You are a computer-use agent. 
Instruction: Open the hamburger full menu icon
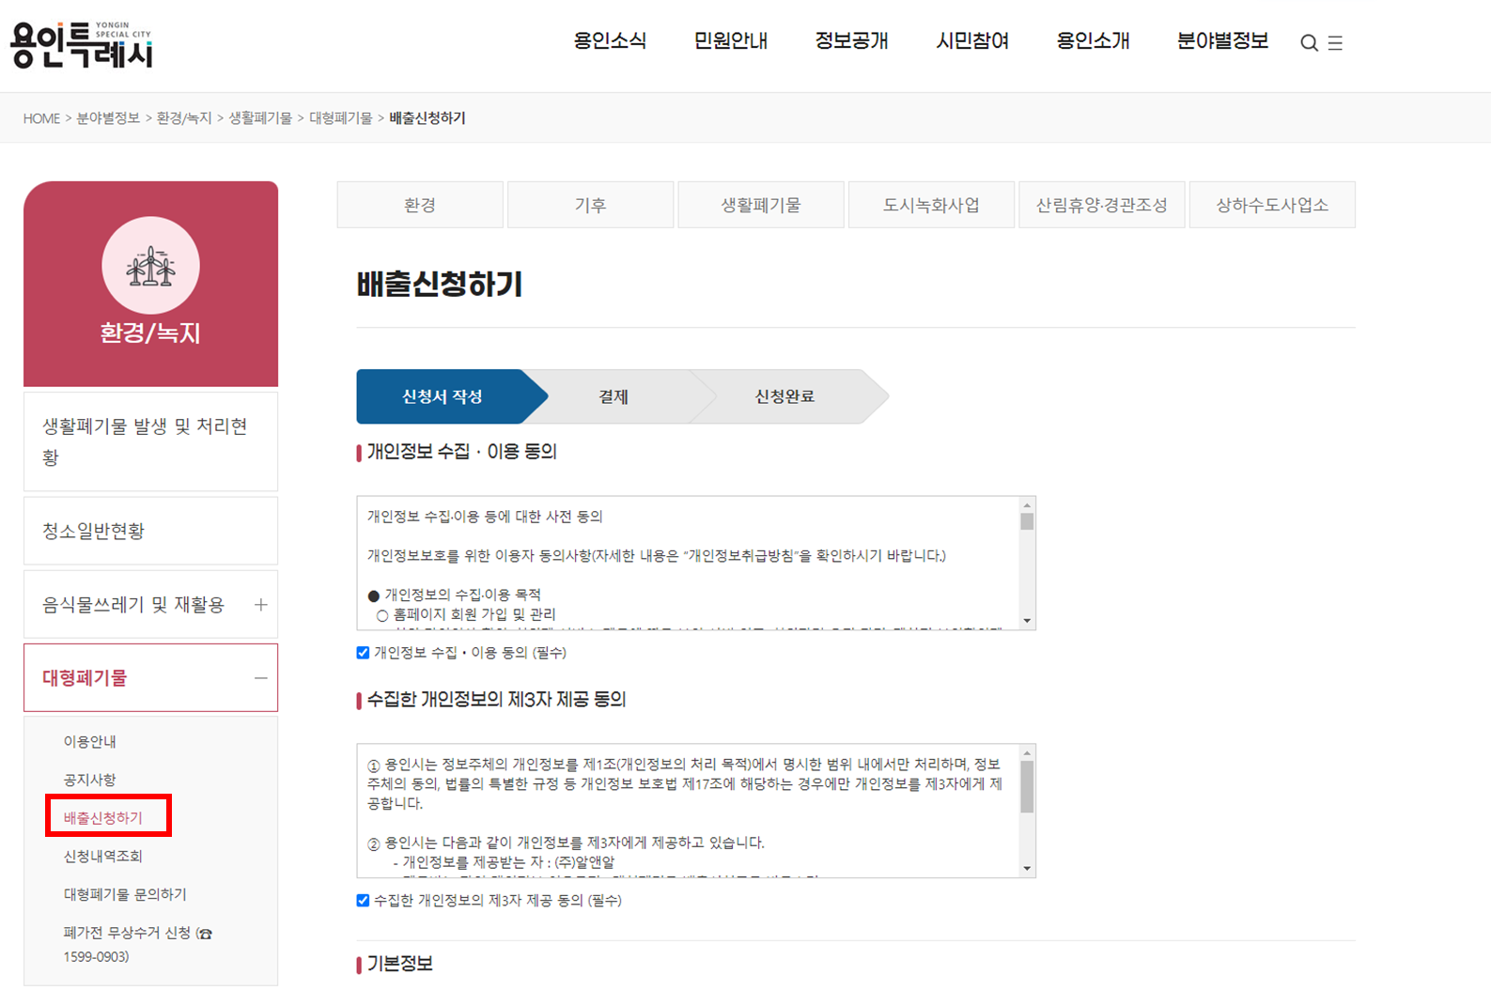pyautogui.click(x=1335, y=43)
